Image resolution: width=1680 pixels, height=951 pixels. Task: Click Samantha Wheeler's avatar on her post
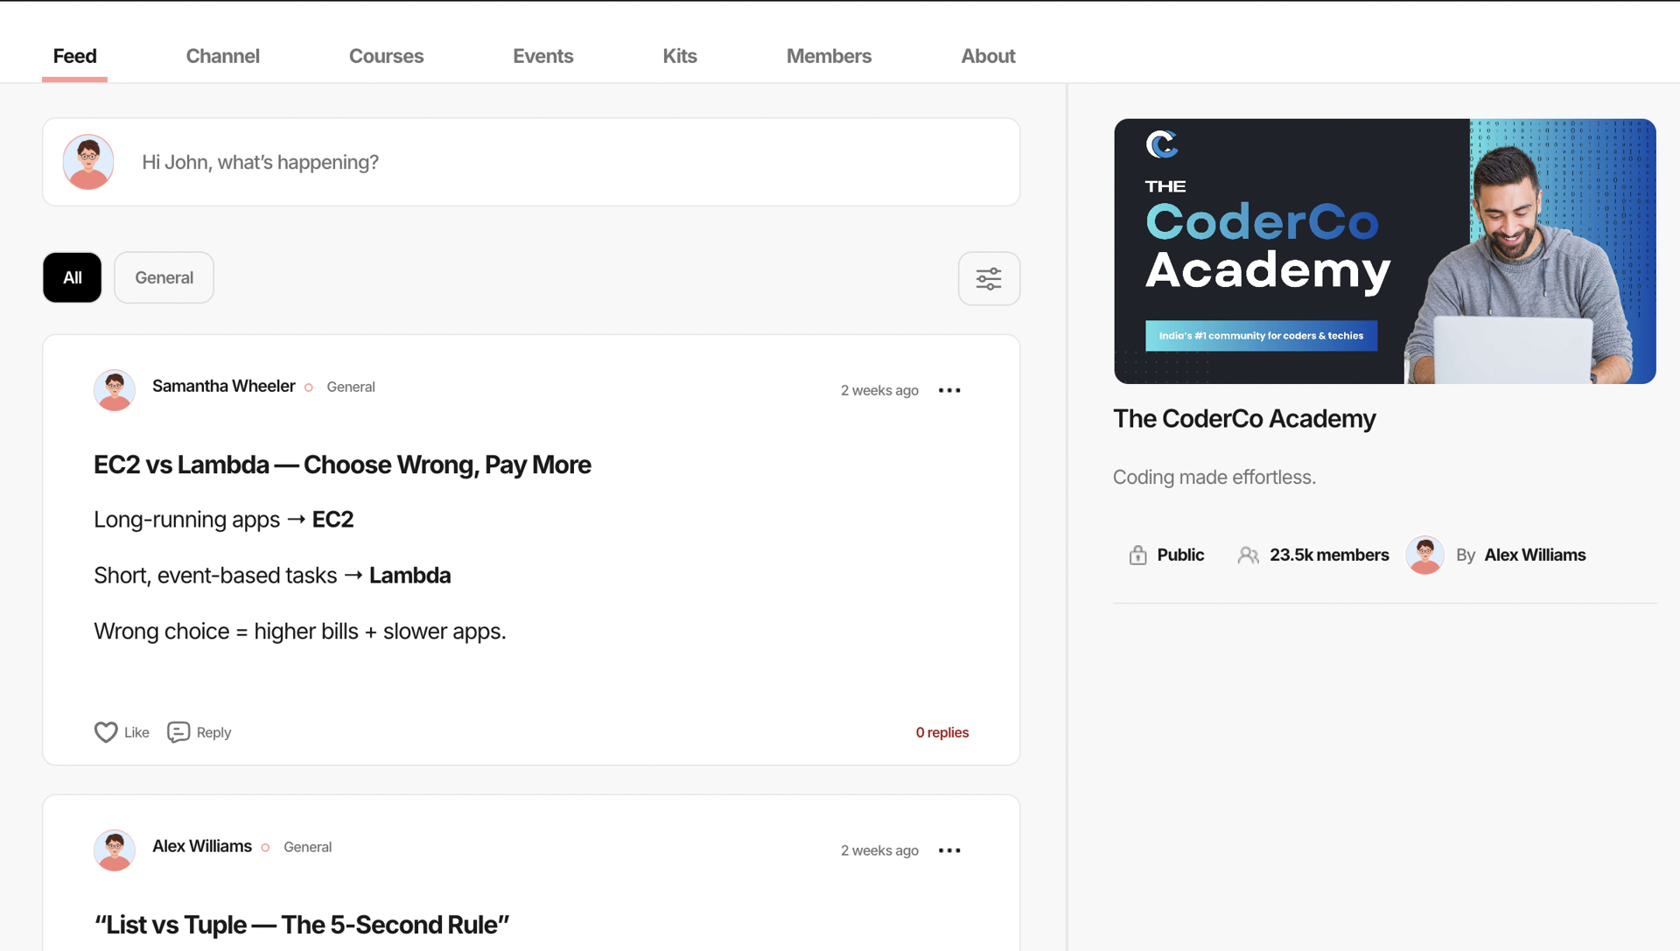(115, 390)
